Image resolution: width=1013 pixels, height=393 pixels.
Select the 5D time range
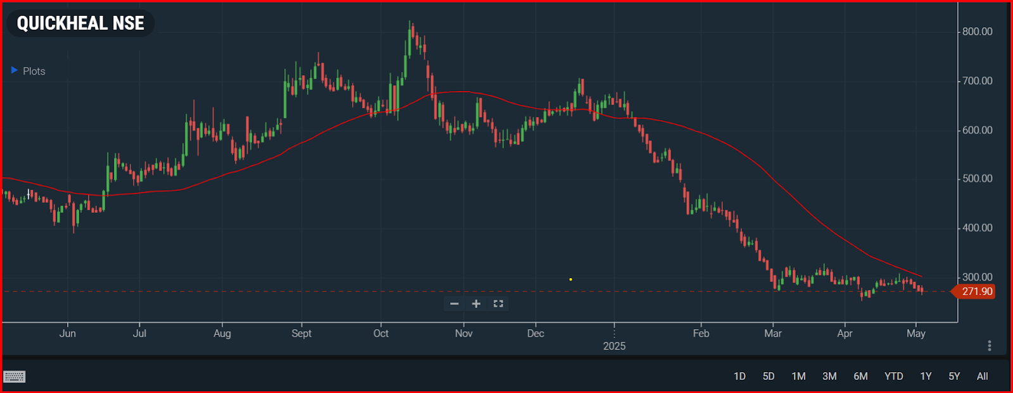[x=769, y=377]
